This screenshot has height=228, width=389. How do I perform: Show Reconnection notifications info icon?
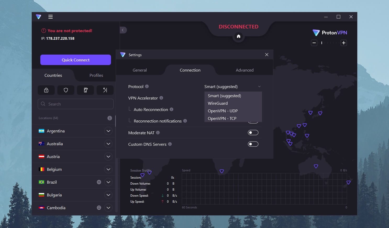point(185,121)
